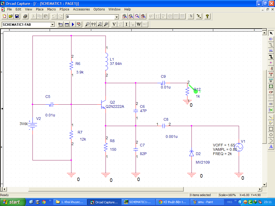Zoom in with the magnifier plus icon
This screenshot has width=275, height=206.
[x=125, y=16]
